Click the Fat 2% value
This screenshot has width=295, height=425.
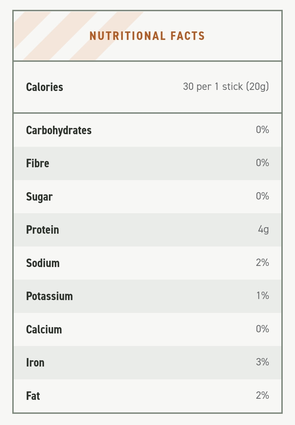(x=262, y=395)
